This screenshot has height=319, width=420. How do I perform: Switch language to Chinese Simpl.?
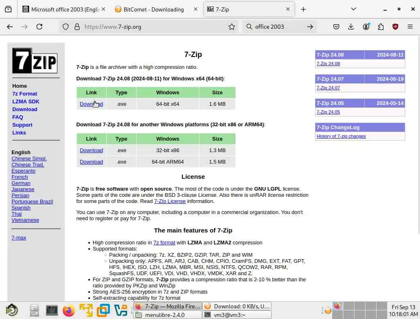[x=29, y=159]
